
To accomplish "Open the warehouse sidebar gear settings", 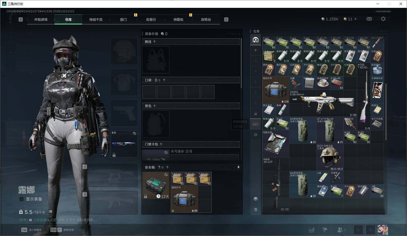I will pos(256,135).
